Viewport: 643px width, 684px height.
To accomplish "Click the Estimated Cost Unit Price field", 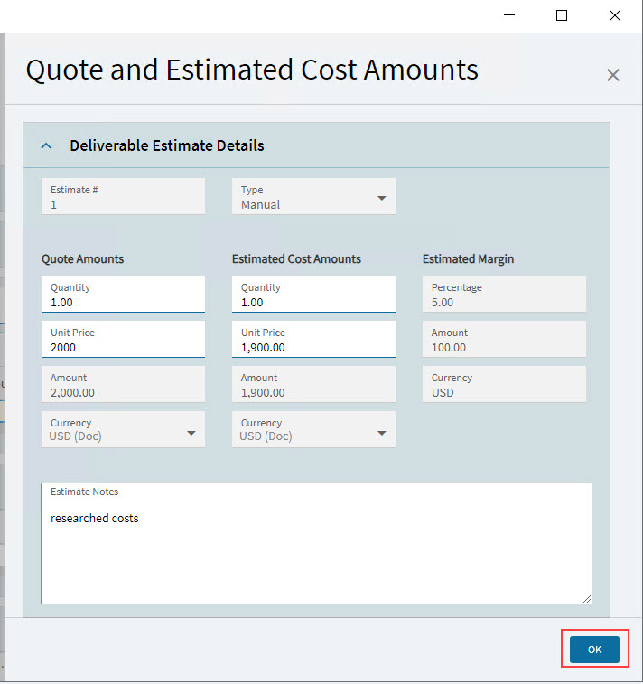I will point(313,340).
